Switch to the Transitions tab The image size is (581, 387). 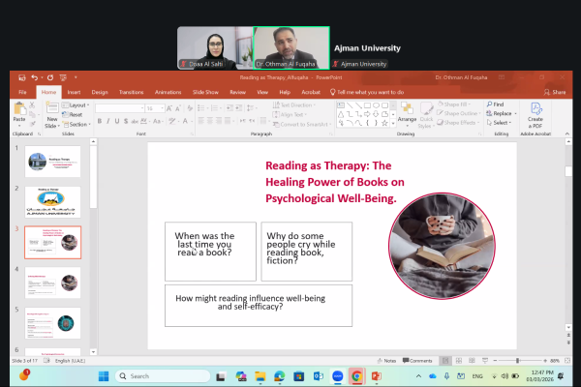(x=131, y=92)
